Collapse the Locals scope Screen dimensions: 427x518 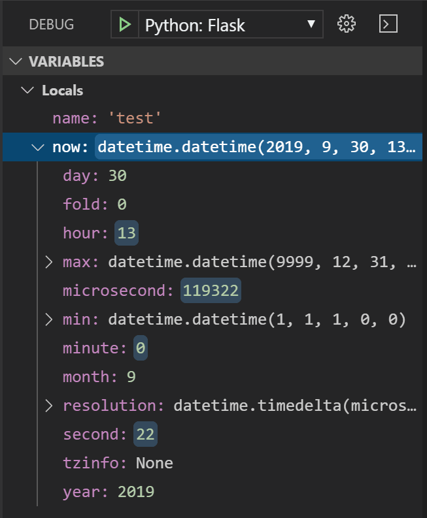pyautogui.click(x=27, y=90)
